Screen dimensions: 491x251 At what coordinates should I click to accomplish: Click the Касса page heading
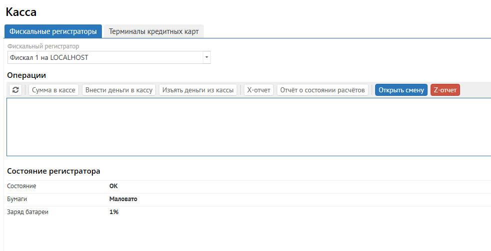21,12
